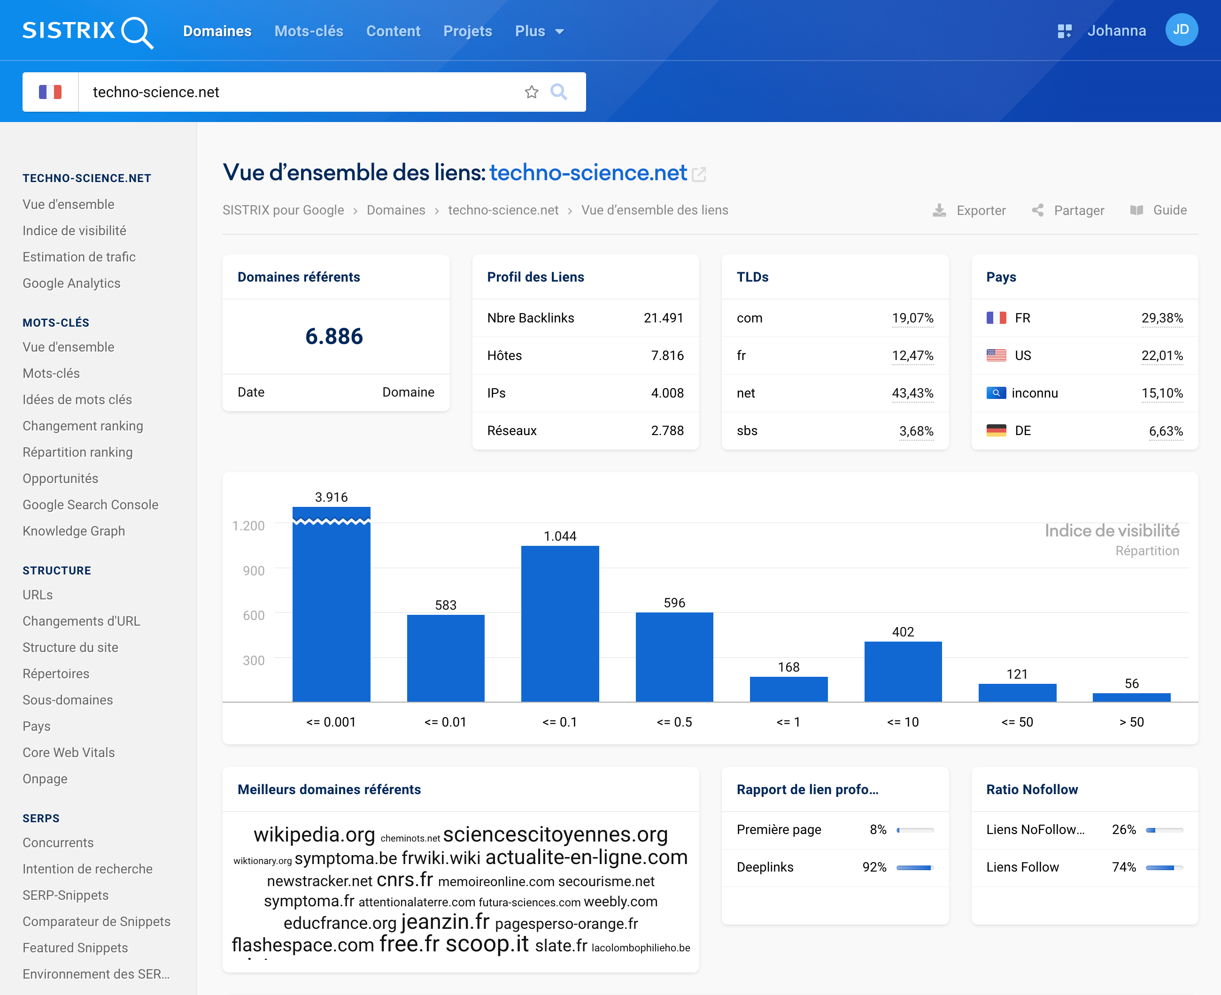Click the Johanna account name
1221x995 pixels.
pos(1117,31)
